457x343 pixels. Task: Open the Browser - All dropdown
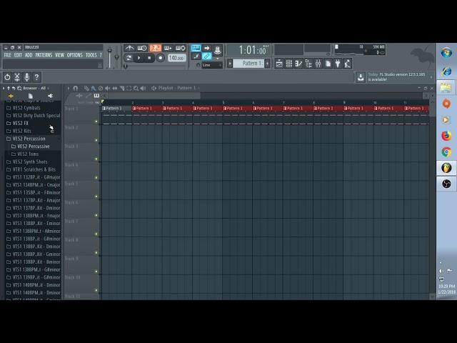point(36,88)
